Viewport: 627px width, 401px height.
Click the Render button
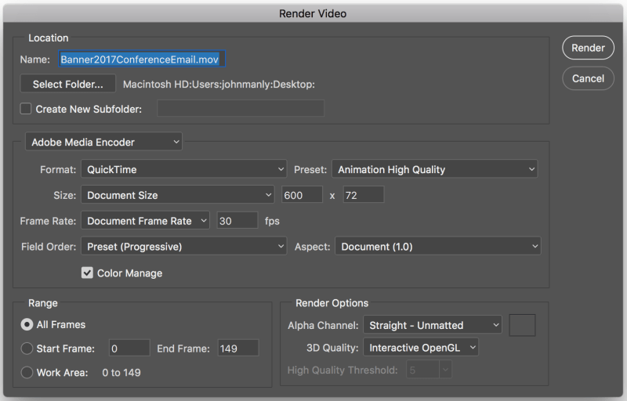click(x=588, y=48)
